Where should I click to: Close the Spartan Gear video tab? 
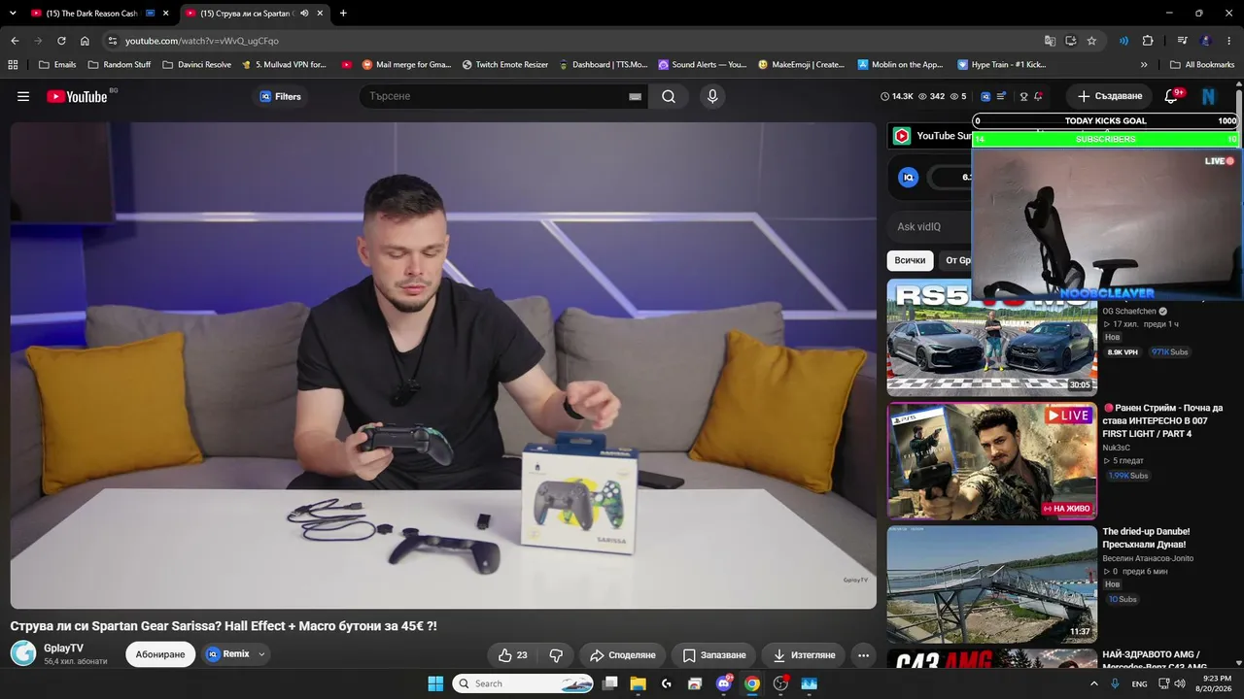321,14
